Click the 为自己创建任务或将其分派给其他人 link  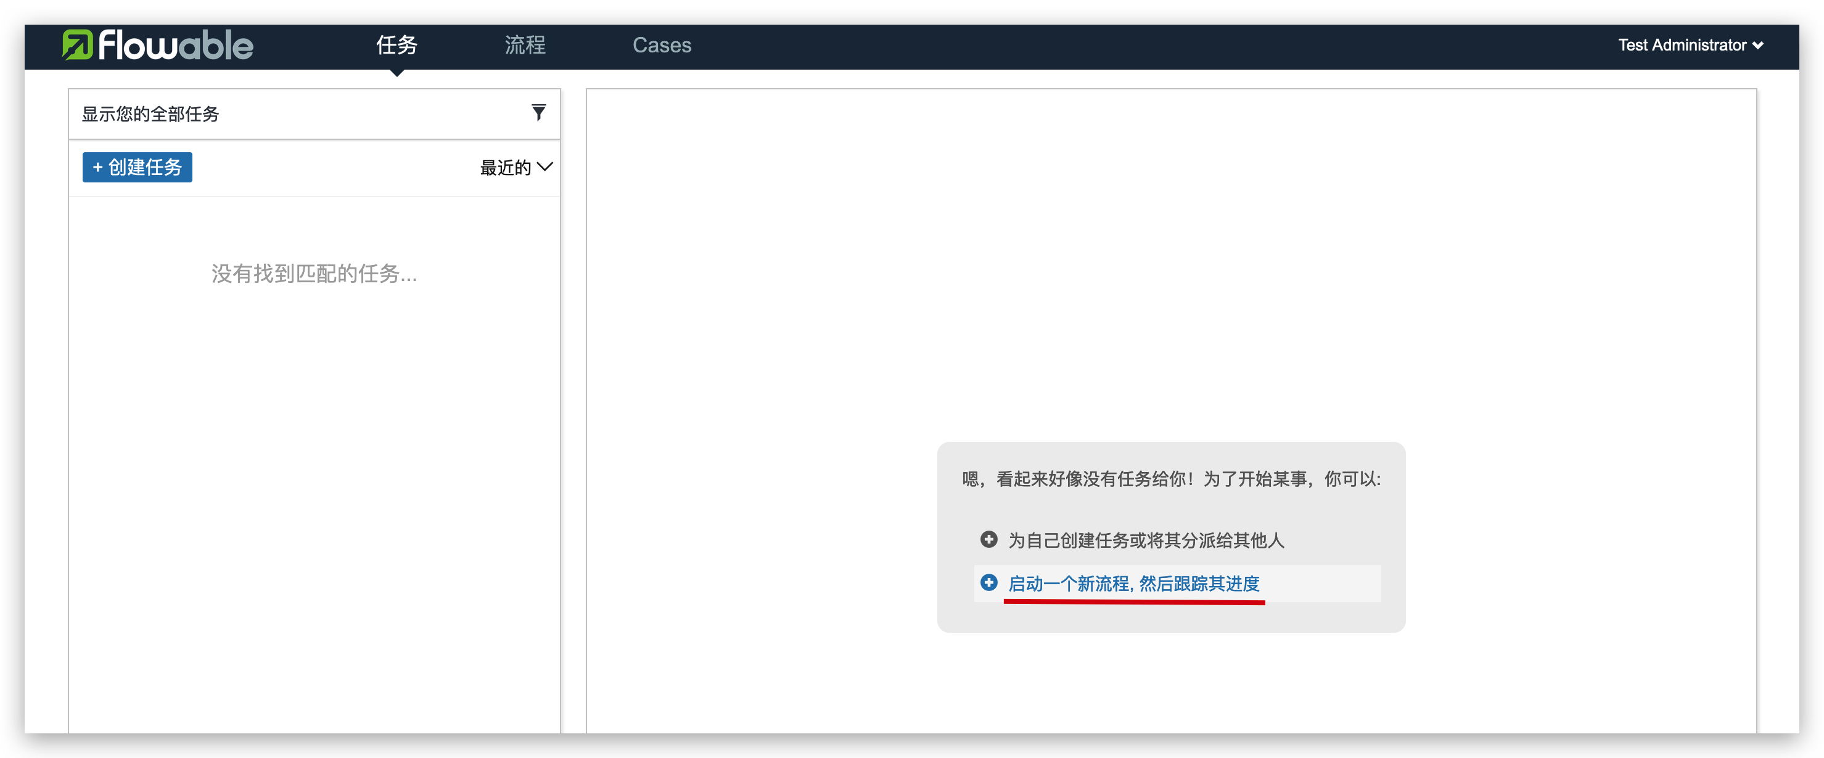click(x=1146, y=540)
